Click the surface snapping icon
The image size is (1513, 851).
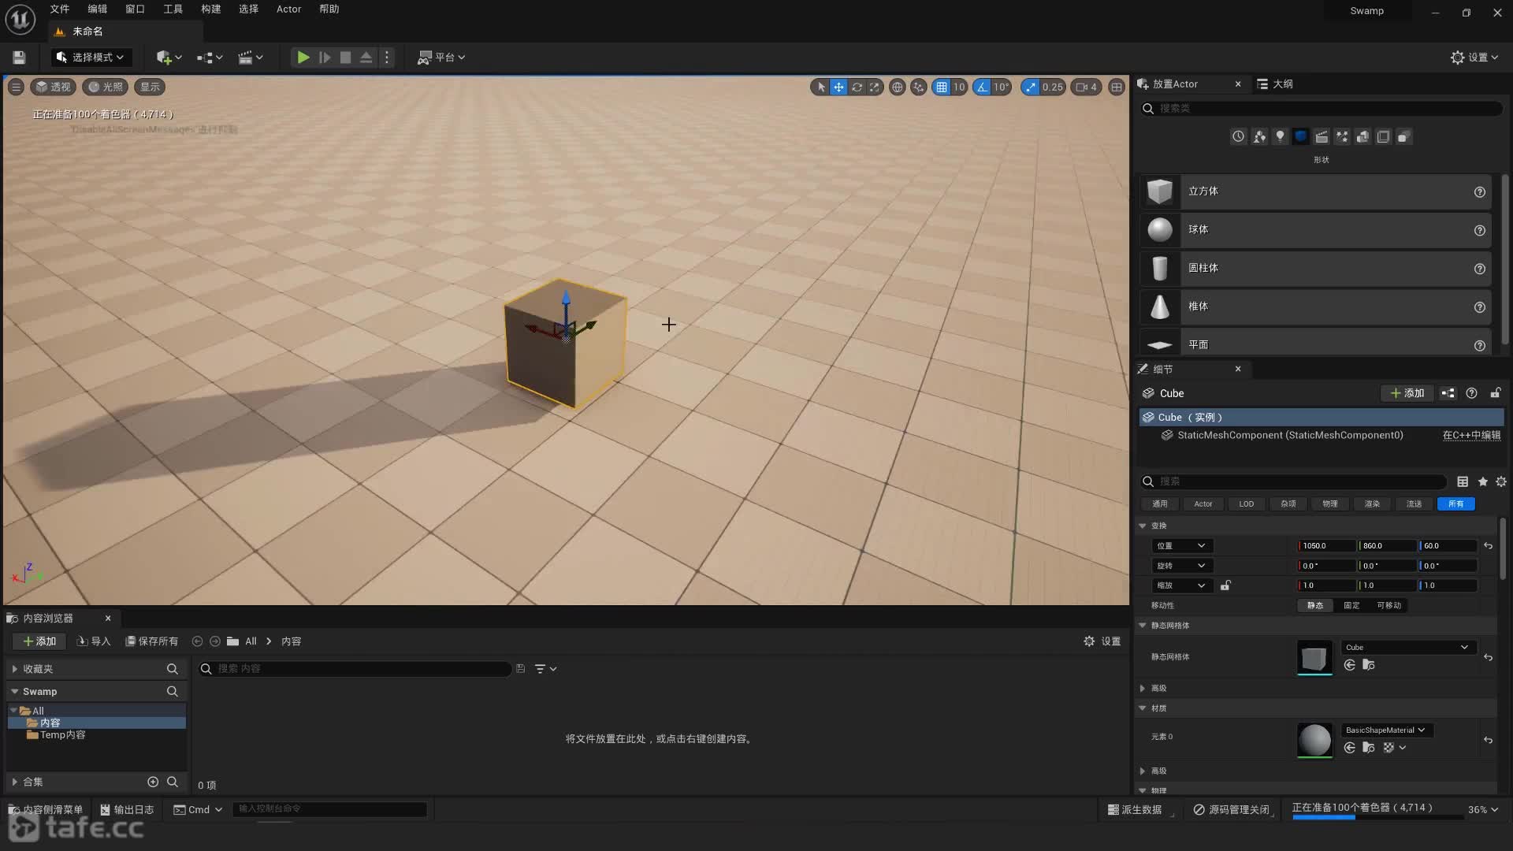[x=918, y=87]
